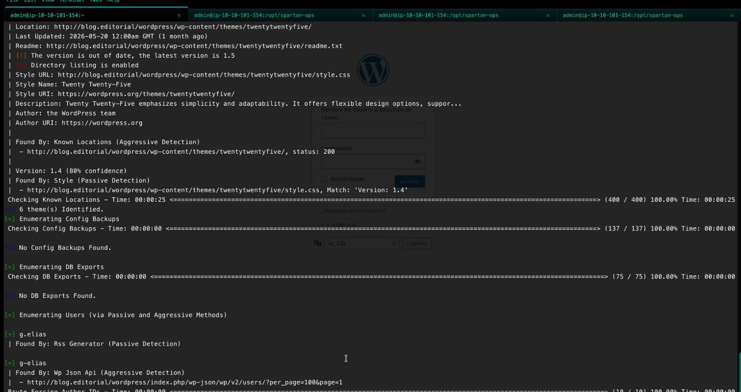The image size is (741, 392).
Task: Click the 'Enumerating Config Backups' line
Action: (x=69, y=219)
